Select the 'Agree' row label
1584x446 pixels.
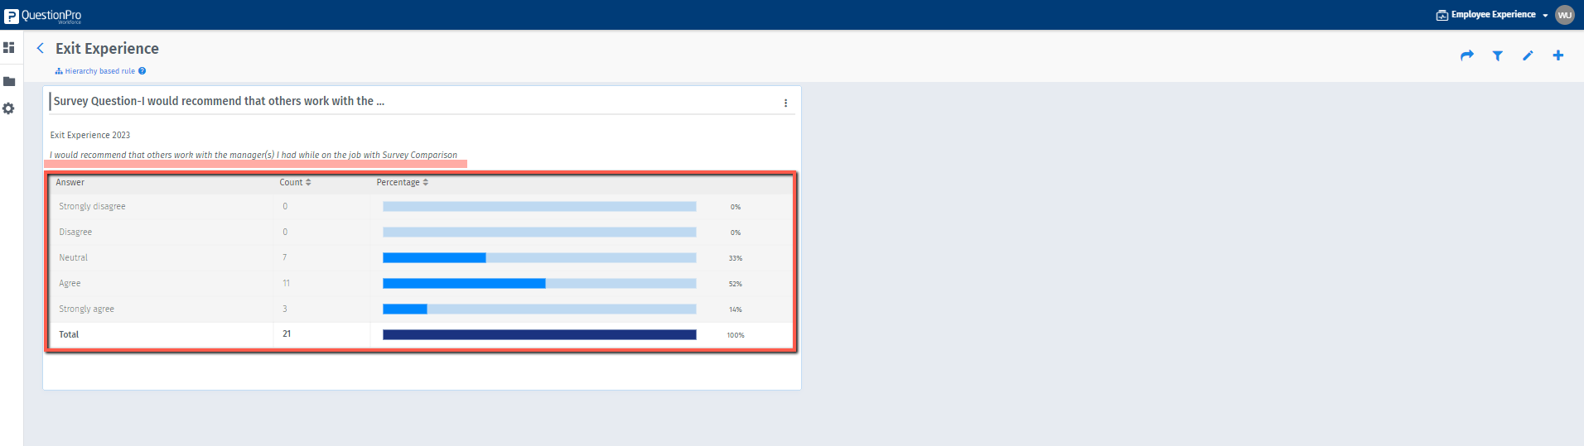click(70, 283)
